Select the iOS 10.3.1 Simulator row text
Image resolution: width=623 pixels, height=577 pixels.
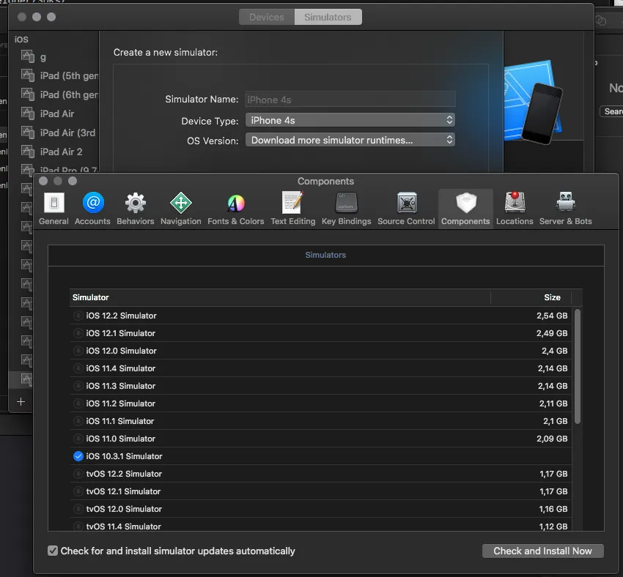124,456
